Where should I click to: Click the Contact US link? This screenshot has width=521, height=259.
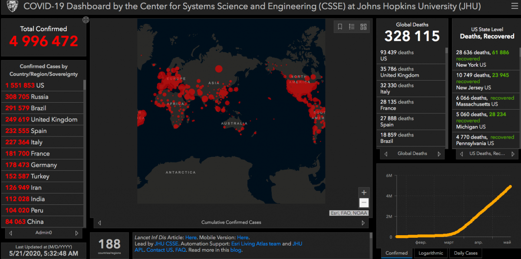[x=160, y=250]
